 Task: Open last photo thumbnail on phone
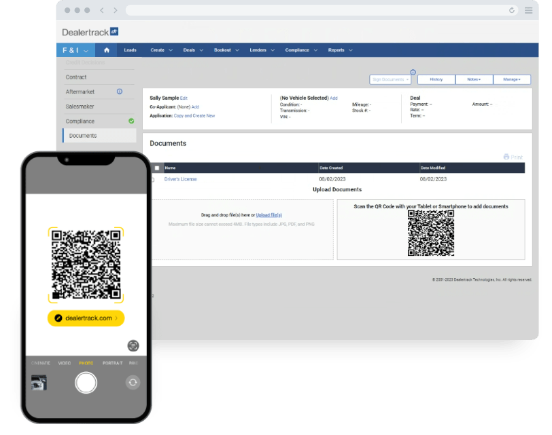39,383
